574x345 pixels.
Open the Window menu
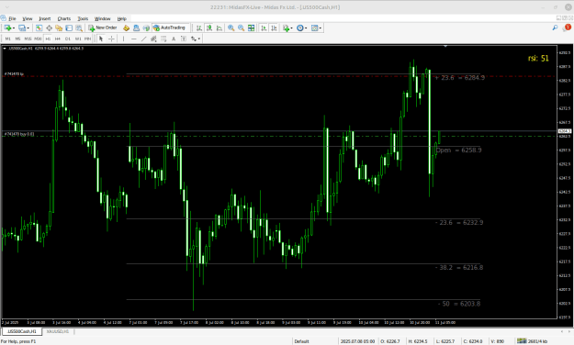pos(103,18)
